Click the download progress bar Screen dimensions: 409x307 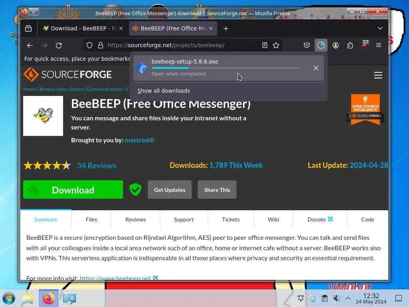click(226, 68)
